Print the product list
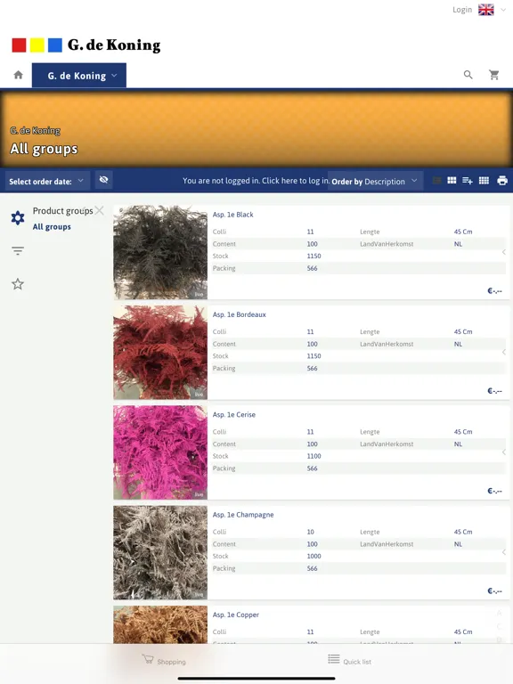Image resolution: width=513 pixels, height=684 pixels. point(502,181)
